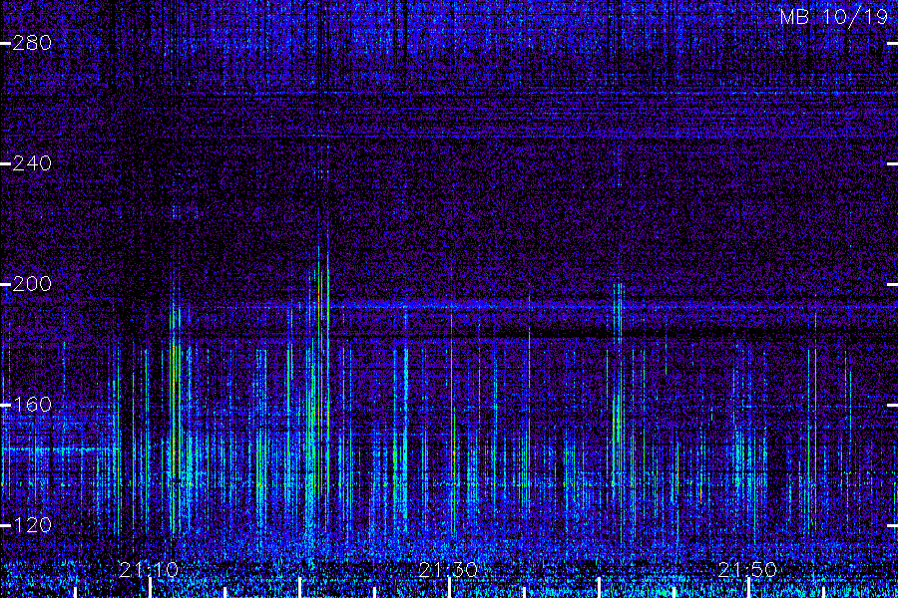Click the 240 frequency axis label

coord(32,163)
